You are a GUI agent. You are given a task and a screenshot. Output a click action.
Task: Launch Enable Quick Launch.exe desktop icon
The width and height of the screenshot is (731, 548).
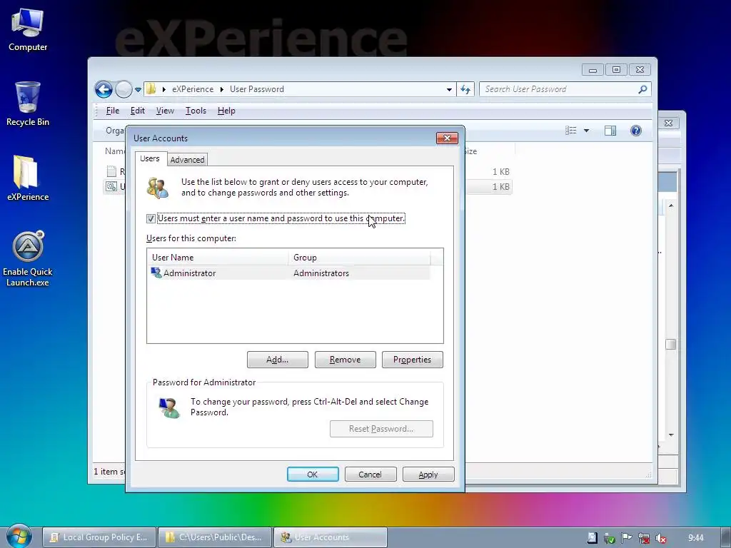28,258
